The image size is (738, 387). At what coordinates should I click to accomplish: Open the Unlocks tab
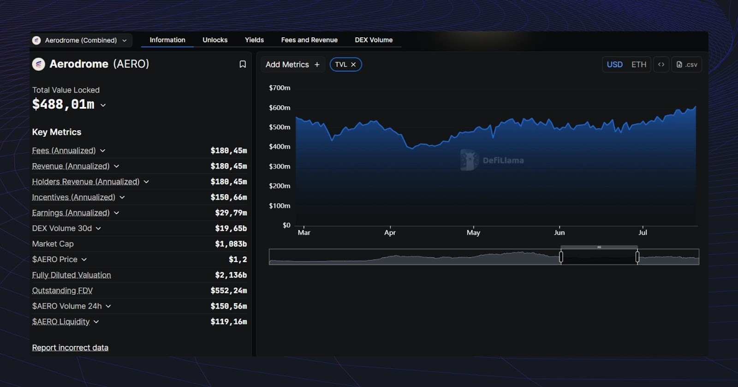(x=215, y=40)
